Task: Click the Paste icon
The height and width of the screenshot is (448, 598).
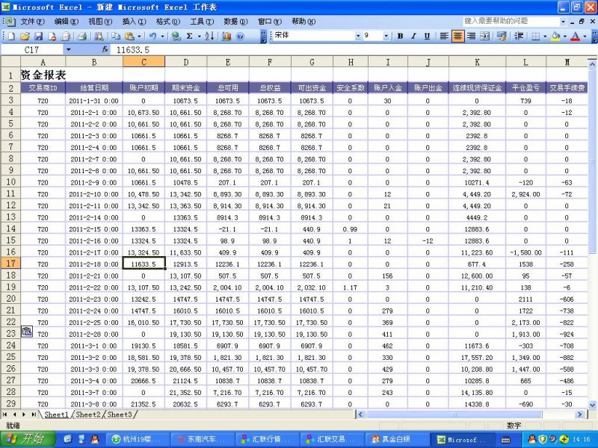Action: (129, 37)
